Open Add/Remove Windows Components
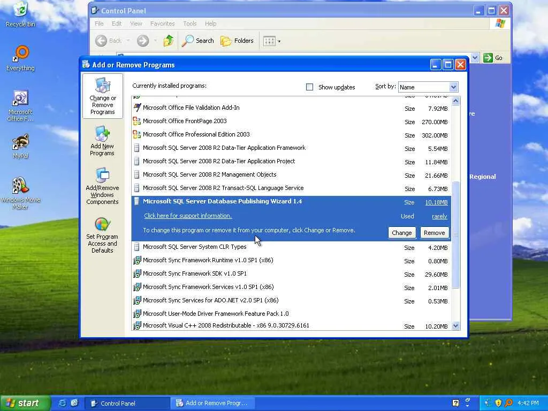This screenshot has height=411, width=548. pyautogui.click(x=102, y=186)
